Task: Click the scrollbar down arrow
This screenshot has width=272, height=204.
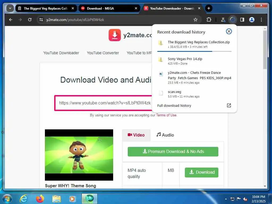Action: coord(265,186)
